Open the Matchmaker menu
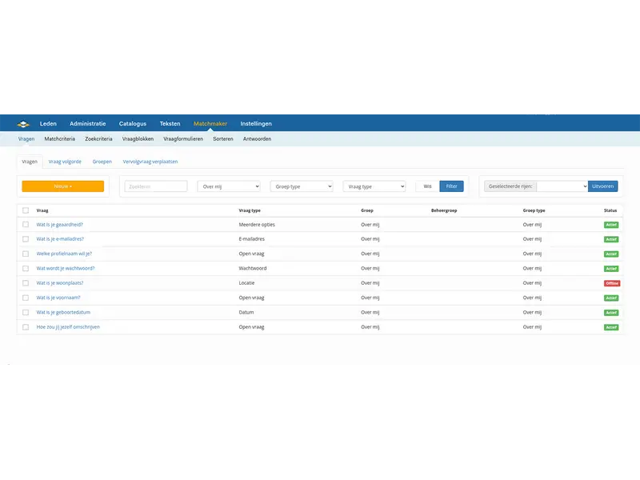640x480 pixels. [x=210, y=124]
